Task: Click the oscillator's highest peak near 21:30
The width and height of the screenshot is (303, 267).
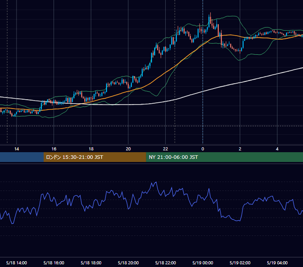Action: (x=156, y=182)
